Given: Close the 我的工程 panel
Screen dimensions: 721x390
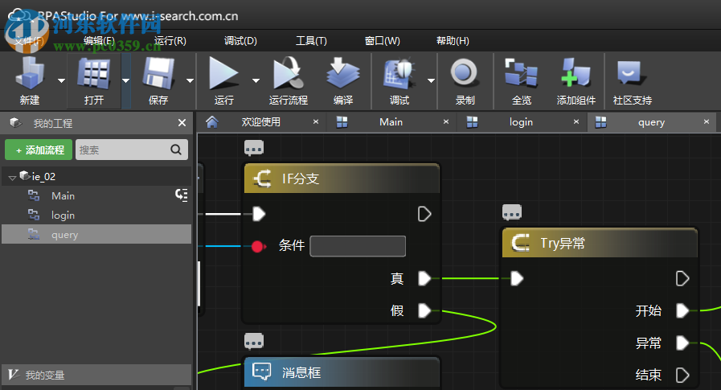Looking at the screenshot, I should point(182,123).
